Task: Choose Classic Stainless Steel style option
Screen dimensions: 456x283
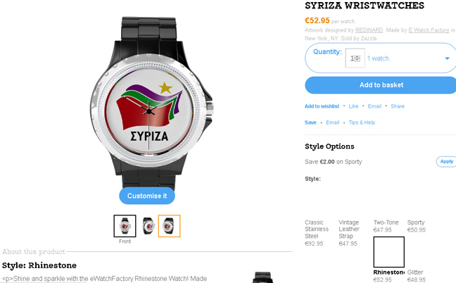Action: pos(317,233)
